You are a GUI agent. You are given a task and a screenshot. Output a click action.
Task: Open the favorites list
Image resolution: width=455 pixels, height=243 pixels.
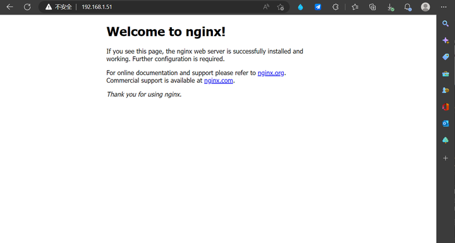(355, 7)
